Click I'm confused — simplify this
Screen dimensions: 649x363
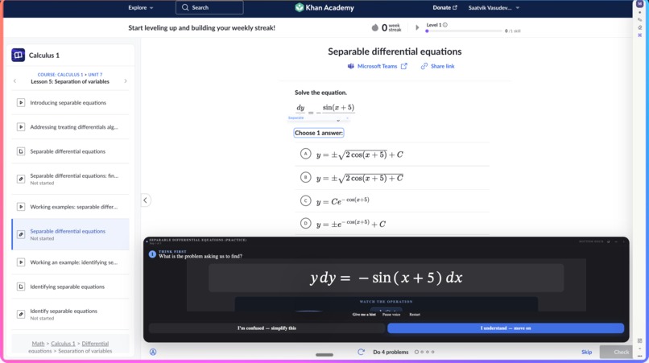tap(267, 328)
